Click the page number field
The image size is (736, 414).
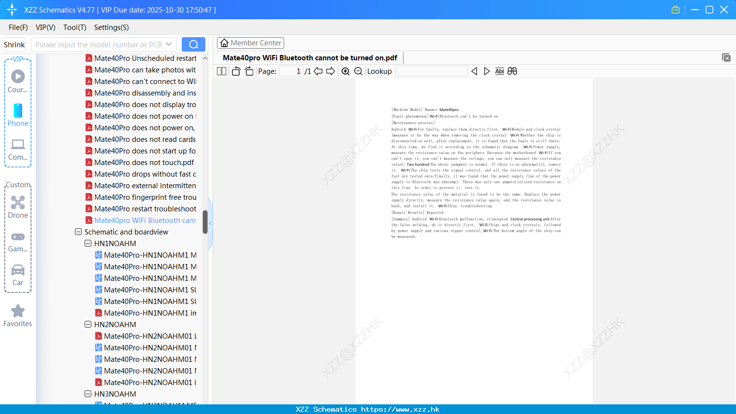point(291,71)
